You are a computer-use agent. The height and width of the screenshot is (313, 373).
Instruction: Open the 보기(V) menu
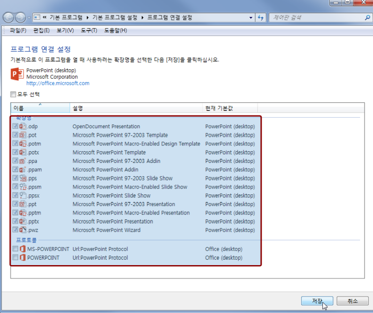pos(65,30)
